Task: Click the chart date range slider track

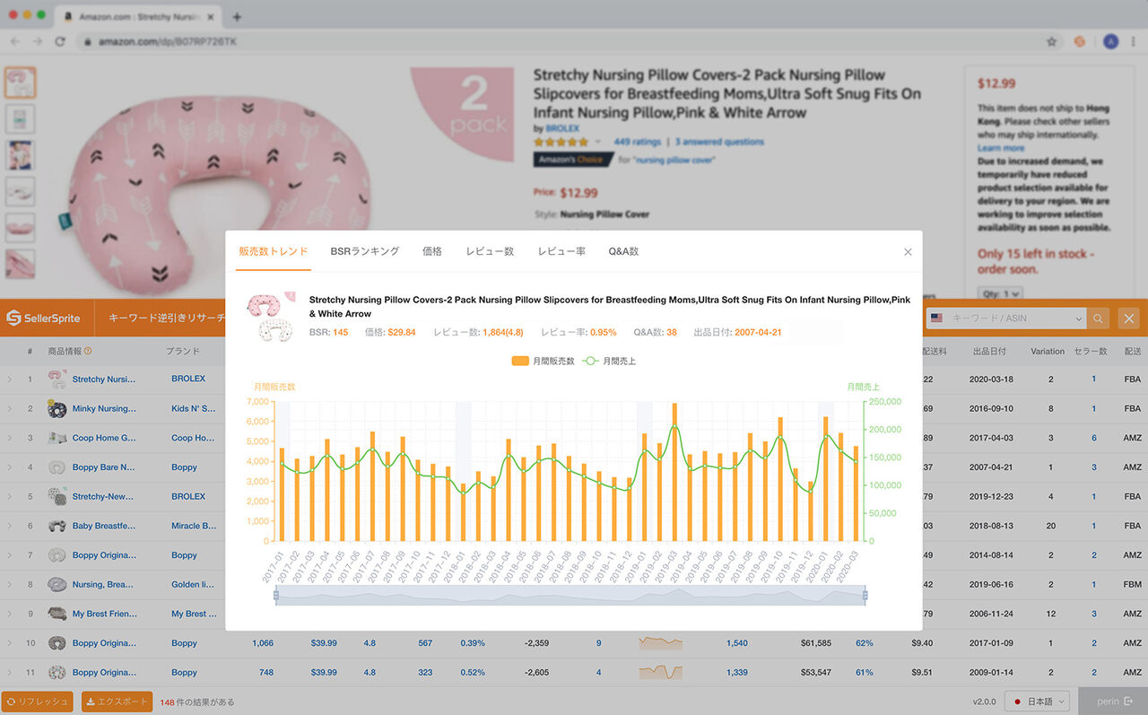Action: 570,595
